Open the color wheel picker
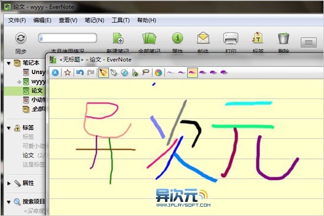The width and height of the screenshot is (324, 216). click(158, 73)
